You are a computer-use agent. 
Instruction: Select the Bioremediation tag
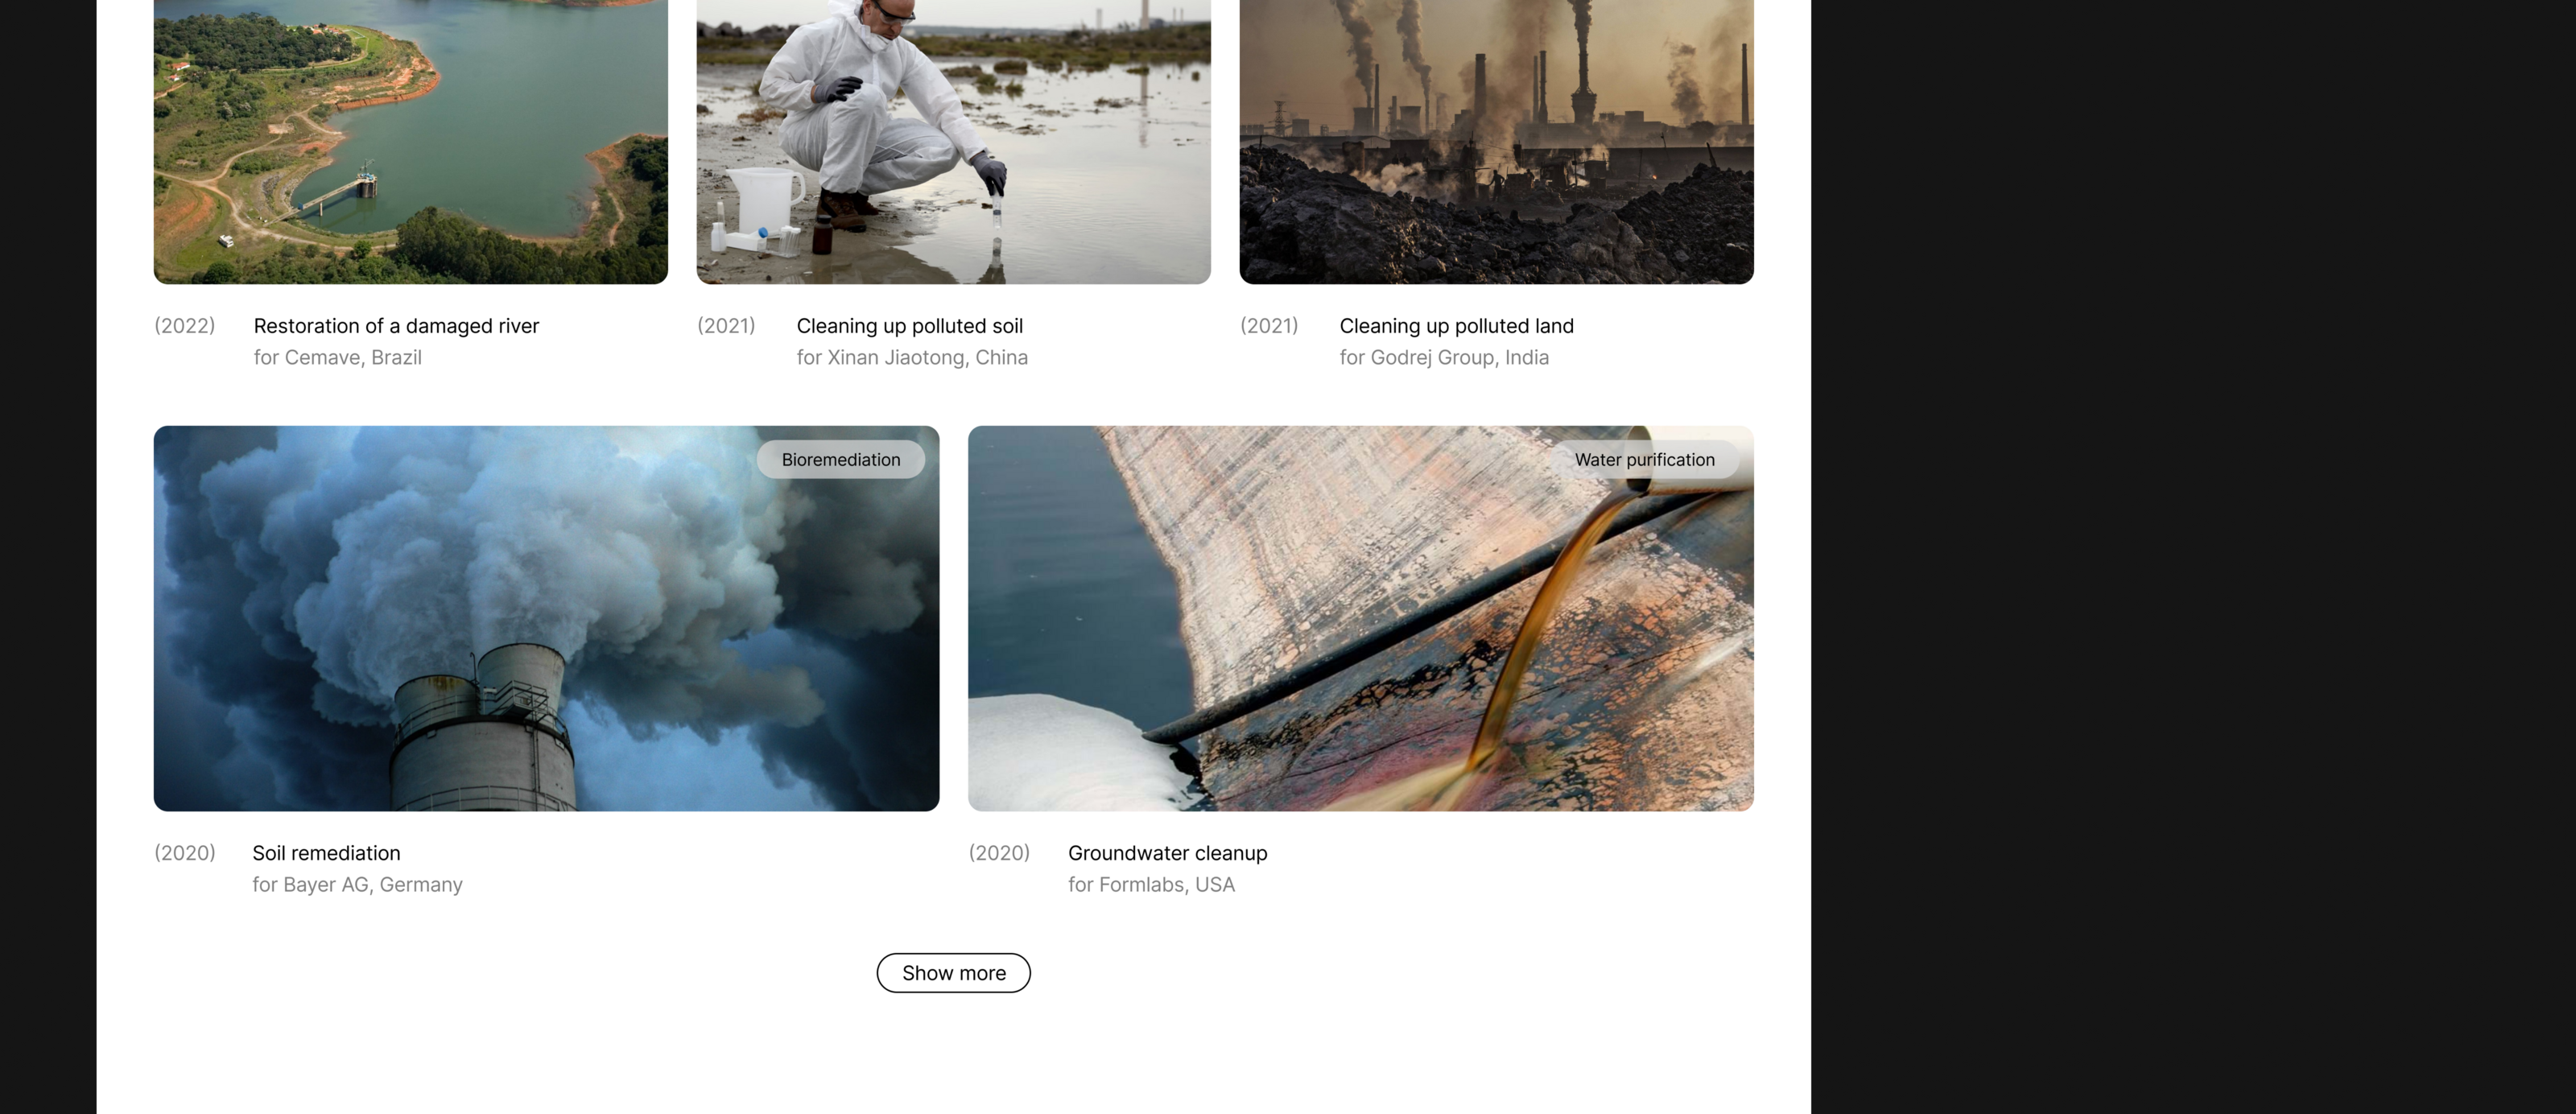[x=841, y=460]
